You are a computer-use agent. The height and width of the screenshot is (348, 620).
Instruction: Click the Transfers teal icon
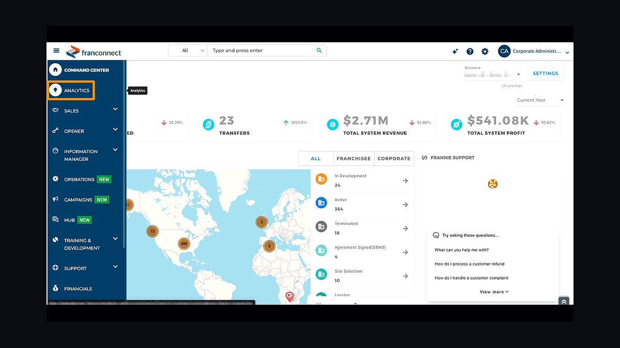(208, 124)
